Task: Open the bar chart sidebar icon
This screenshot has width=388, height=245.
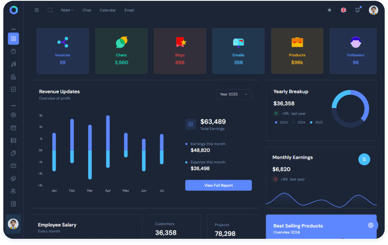Action: 13,77
